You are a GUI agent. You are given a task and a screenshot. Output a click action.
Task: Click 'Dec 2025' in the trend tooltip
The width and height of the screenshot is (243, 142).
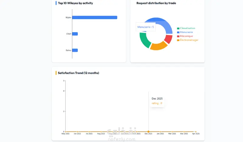coord(157,98)
